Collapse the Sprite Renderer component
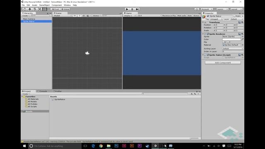This screenshot has height=149, width=265. tap(203, 34)
